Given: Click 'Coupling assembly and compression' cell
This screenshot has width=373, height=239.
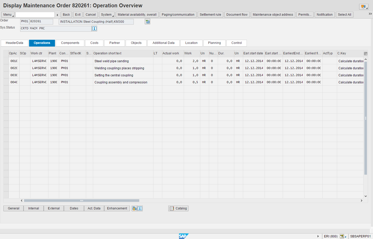Looking at the screenshot, I should point(123,82).
